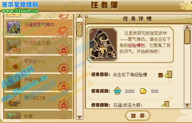Click the EXP reward icon
This screenshot has height=123, width=192.
pos(117,91)
